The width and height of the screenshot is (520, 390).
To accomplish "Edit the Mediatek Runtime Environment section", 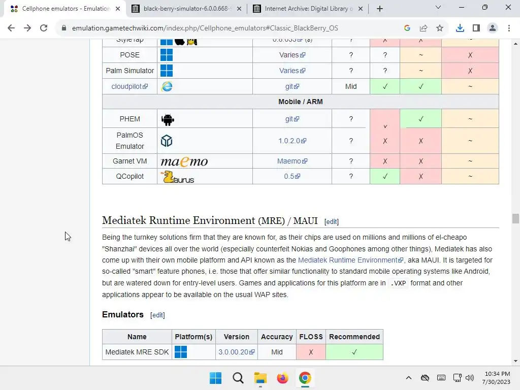I will click(x=331, y=221).
